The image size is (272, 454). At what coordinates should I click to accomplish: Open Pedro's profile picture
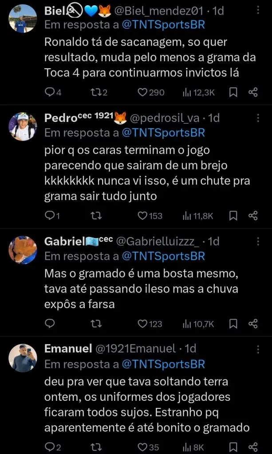point(23,127)
